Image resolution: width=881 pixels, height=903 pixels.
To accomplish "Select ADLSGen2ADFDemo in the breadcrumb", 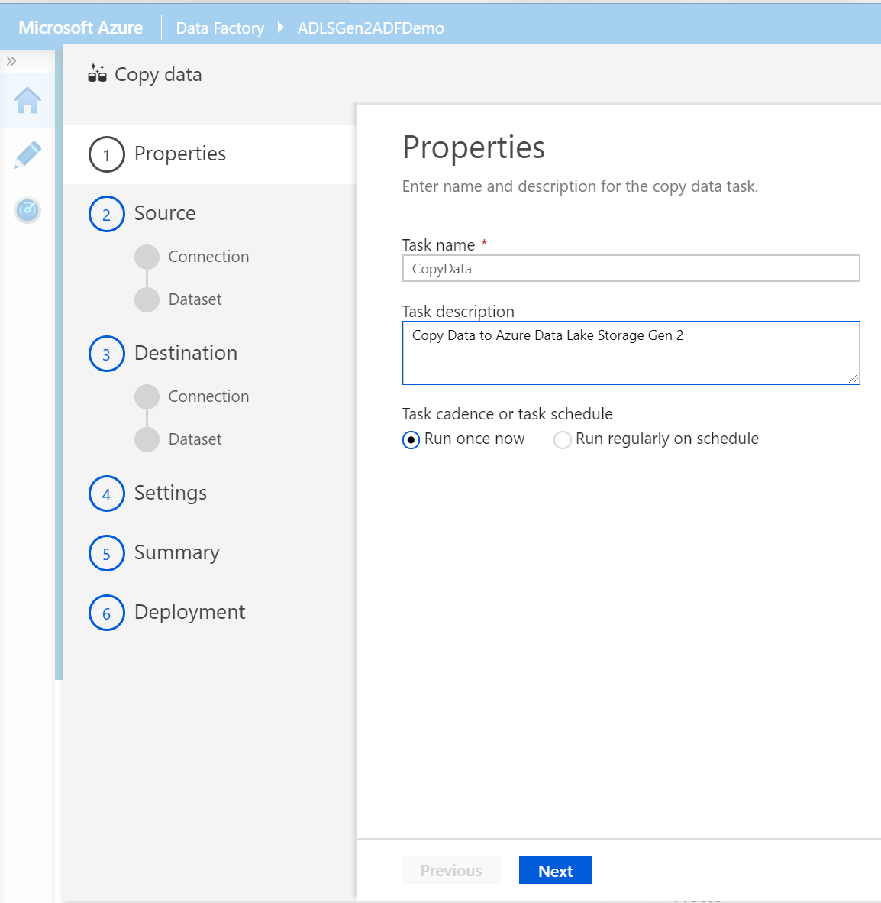I will (x=371, y=28).
